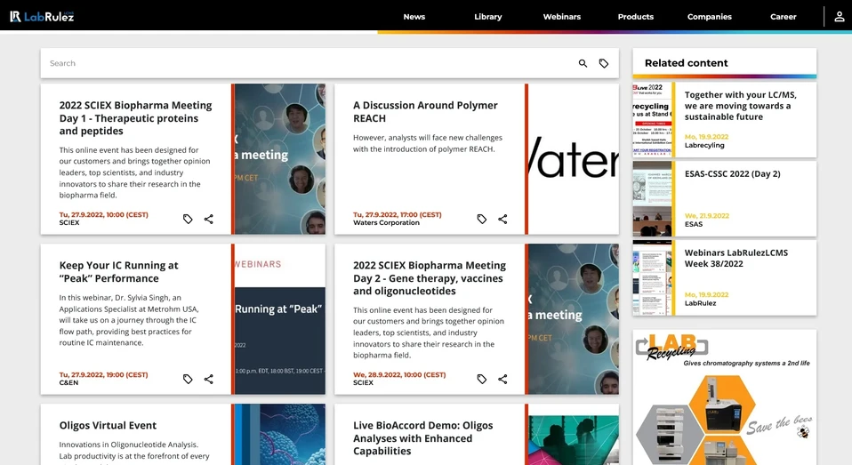Click Labrecycling author label
The image size is (852, 465).
(x=704, y=145)
